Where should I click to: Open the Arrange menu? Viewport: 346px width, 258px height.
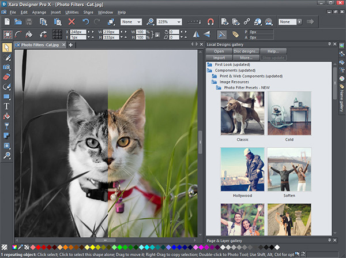click(39, 12)
